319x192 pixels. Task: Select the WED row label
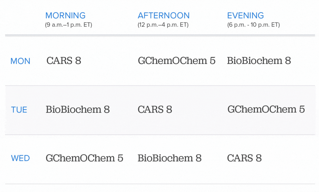point(20,158)
